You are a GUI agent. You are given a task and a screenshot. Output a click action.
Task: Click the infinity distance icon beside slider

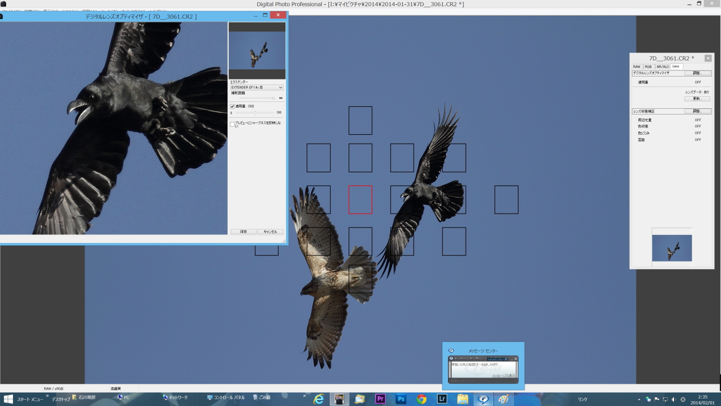tap(281, 98)
